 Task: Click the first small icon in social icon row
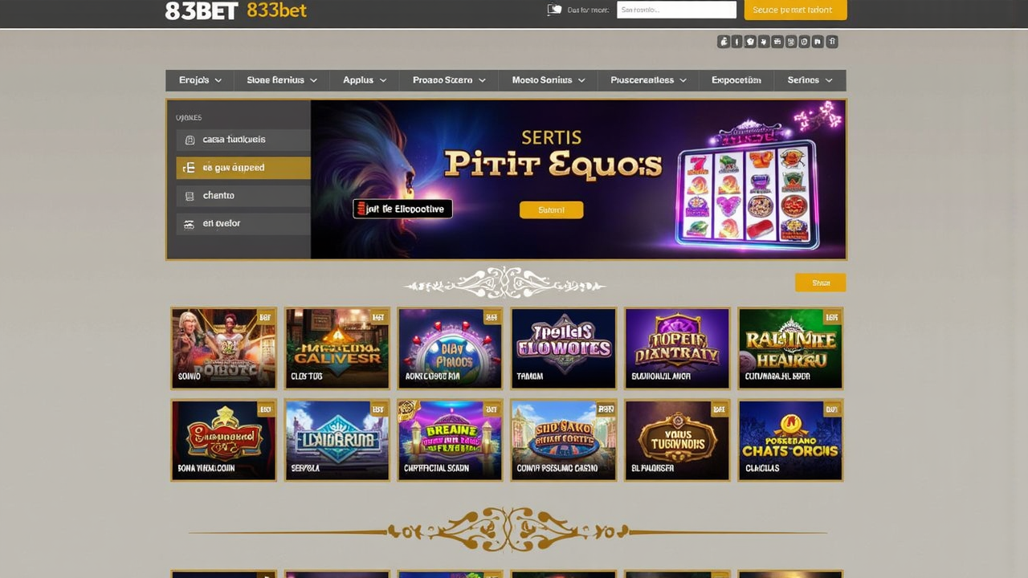pyautogui.click(x=724, y=42)
